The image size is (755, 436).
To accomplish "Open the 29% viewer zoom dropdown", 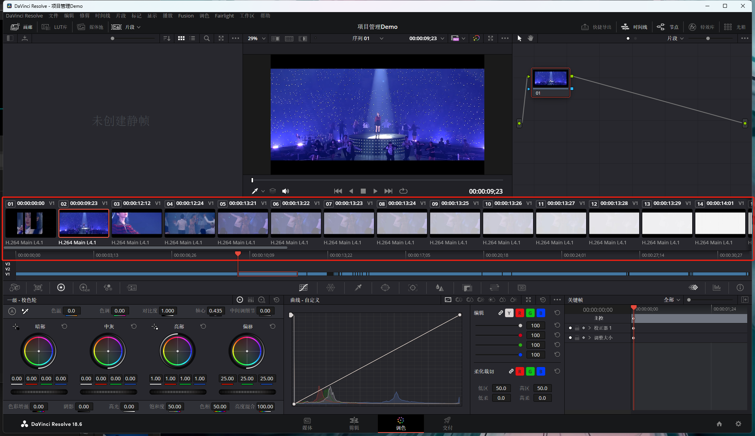I will point(257,38).
